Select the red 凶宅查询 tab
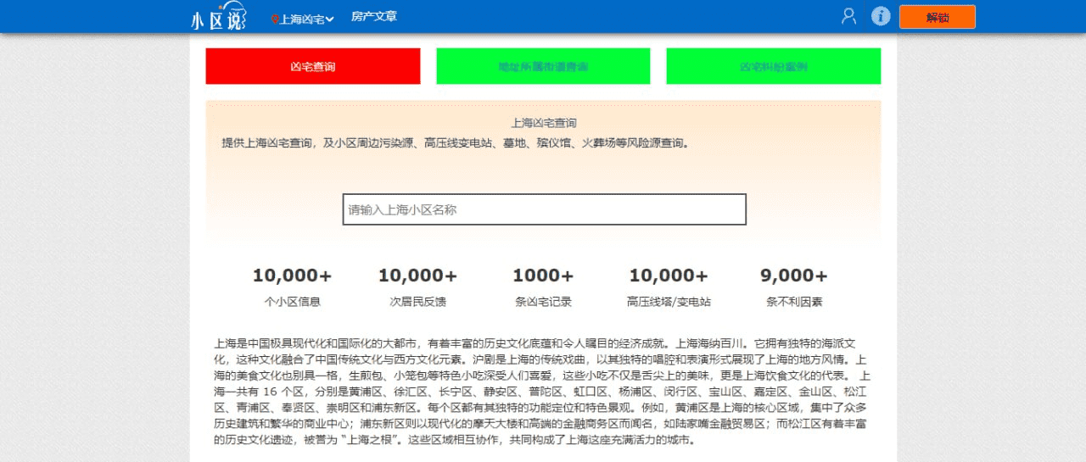This screenshot has height=462, width=1086. pos(313,66)
